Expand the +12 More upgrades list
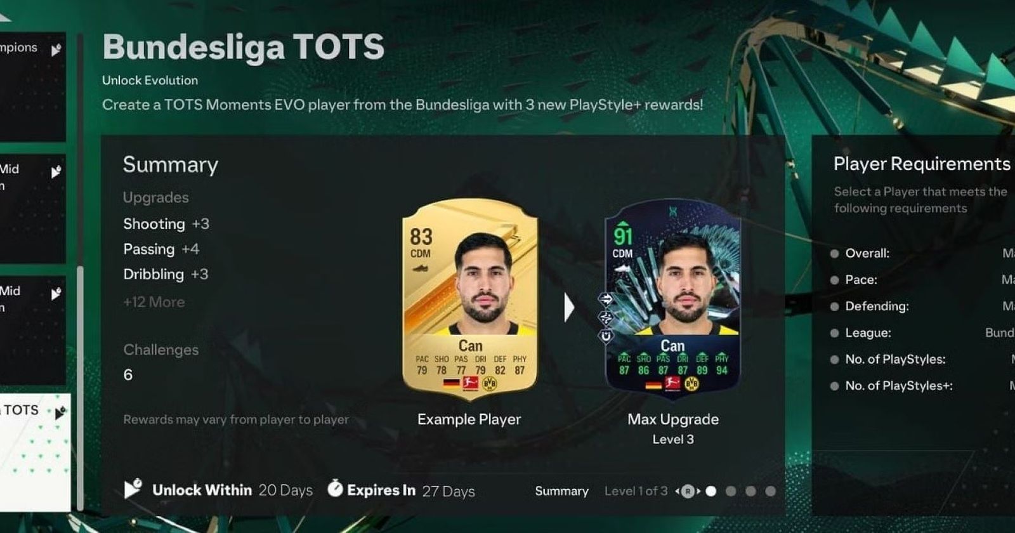Image resolution: width=1015 pixels, height=533 pixels. point(154,302)
